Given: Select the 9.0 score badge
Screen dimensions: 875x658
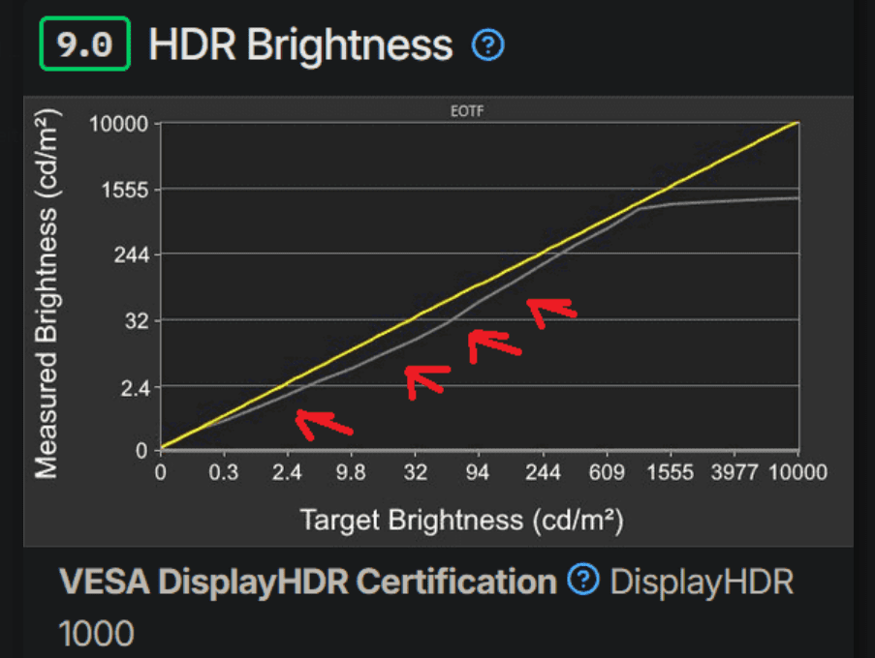Looking at the screenshot, I should click(x=84, y=43).
